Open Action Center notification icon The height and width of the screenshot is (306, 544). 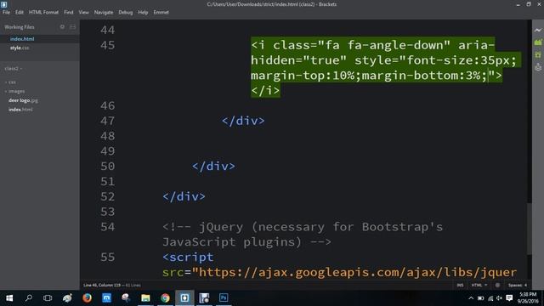coord(509,298)
